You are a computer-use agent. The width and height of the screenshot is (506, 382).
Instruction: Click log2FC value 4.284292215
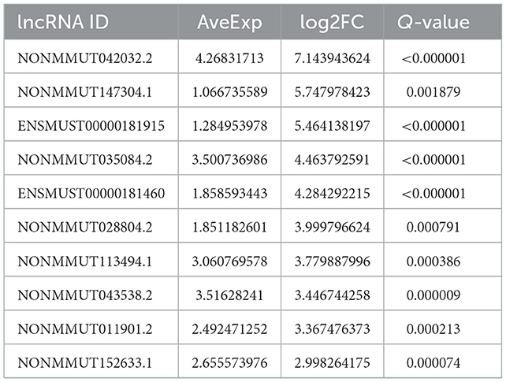point(332,194)
